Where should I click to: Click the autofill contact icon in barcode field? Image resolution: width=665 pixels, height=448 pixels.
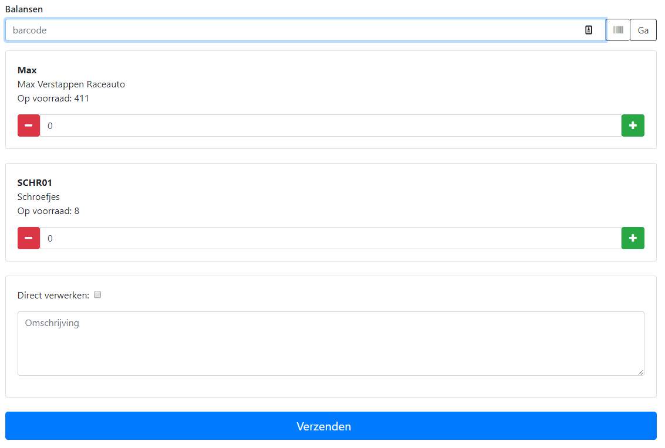[x=589, y=30]
